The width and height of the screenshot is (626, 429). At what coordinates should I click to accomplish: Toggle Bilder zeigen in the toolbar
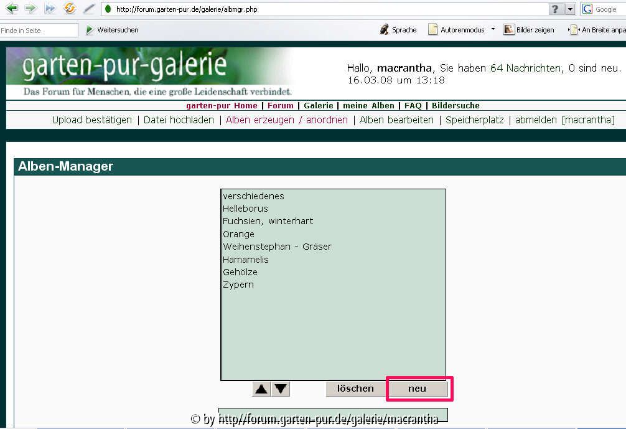528,30
